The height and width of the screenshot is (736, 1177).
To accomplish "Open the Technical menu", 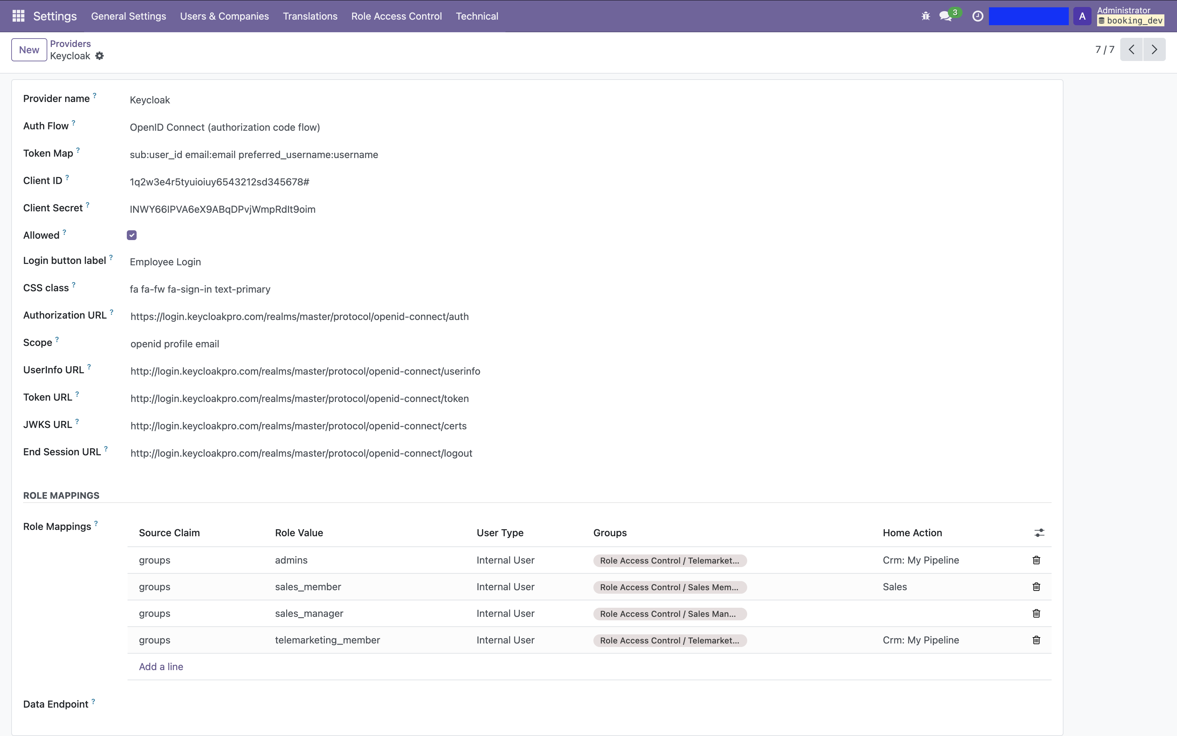I will click(x=477, y=16).
